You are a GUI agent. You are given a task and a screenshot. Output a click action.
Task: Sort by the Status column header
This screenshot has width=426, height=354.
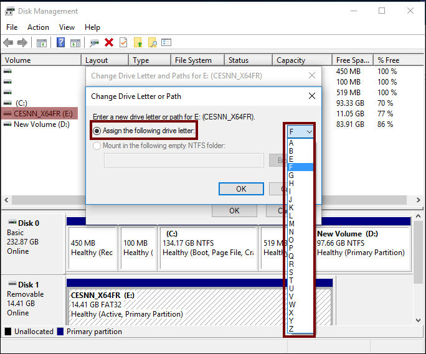(x=249, y=60)
